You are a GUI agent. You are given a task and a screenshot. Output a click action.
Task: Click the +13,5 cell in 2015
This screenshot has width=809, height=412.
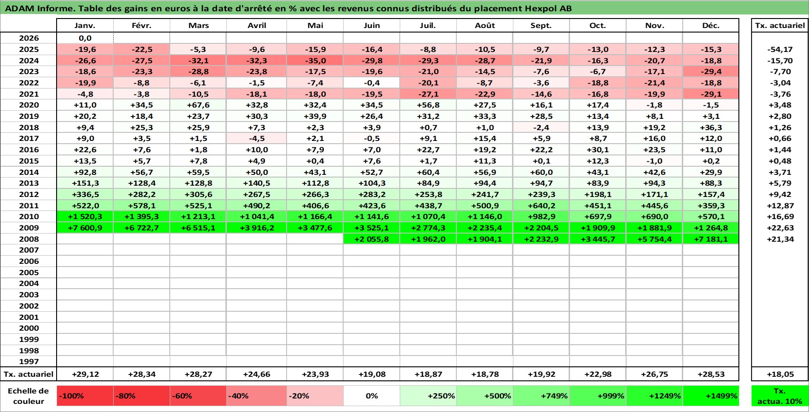click(85, 161)
